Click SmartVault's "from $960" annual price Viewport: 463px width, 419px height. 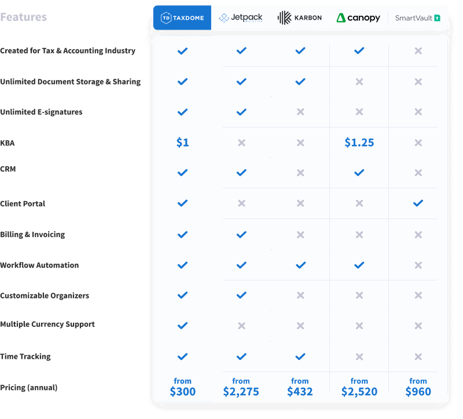click(418, 387)
